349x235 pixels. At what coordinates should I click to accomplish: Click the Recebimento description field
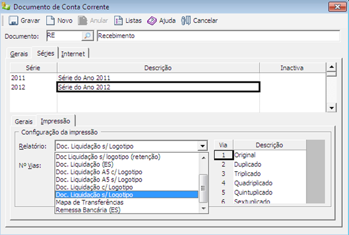coord(219,36)
